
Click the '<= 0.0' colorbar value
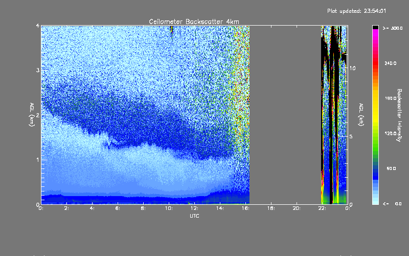point(393,204)
